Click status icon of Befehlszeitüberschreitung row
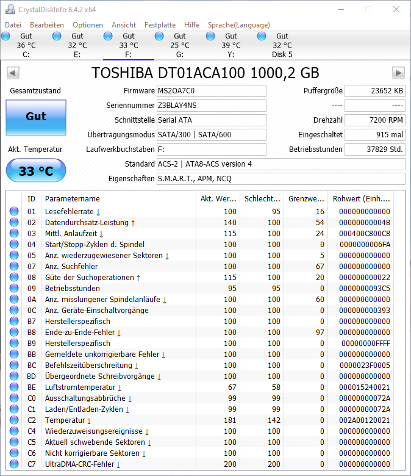This screenshot has width=411, height=476. (x=14, y=365)
